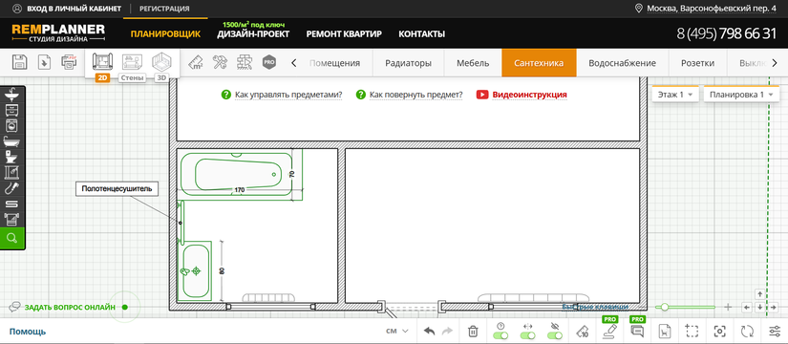Click the gray PRO badge icon
The height and width of the screenshot is (344, 788).
coord(269,63)
